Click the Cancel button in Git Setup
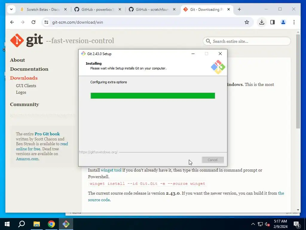This screenshot has height=230, width=306. [213, 160]
